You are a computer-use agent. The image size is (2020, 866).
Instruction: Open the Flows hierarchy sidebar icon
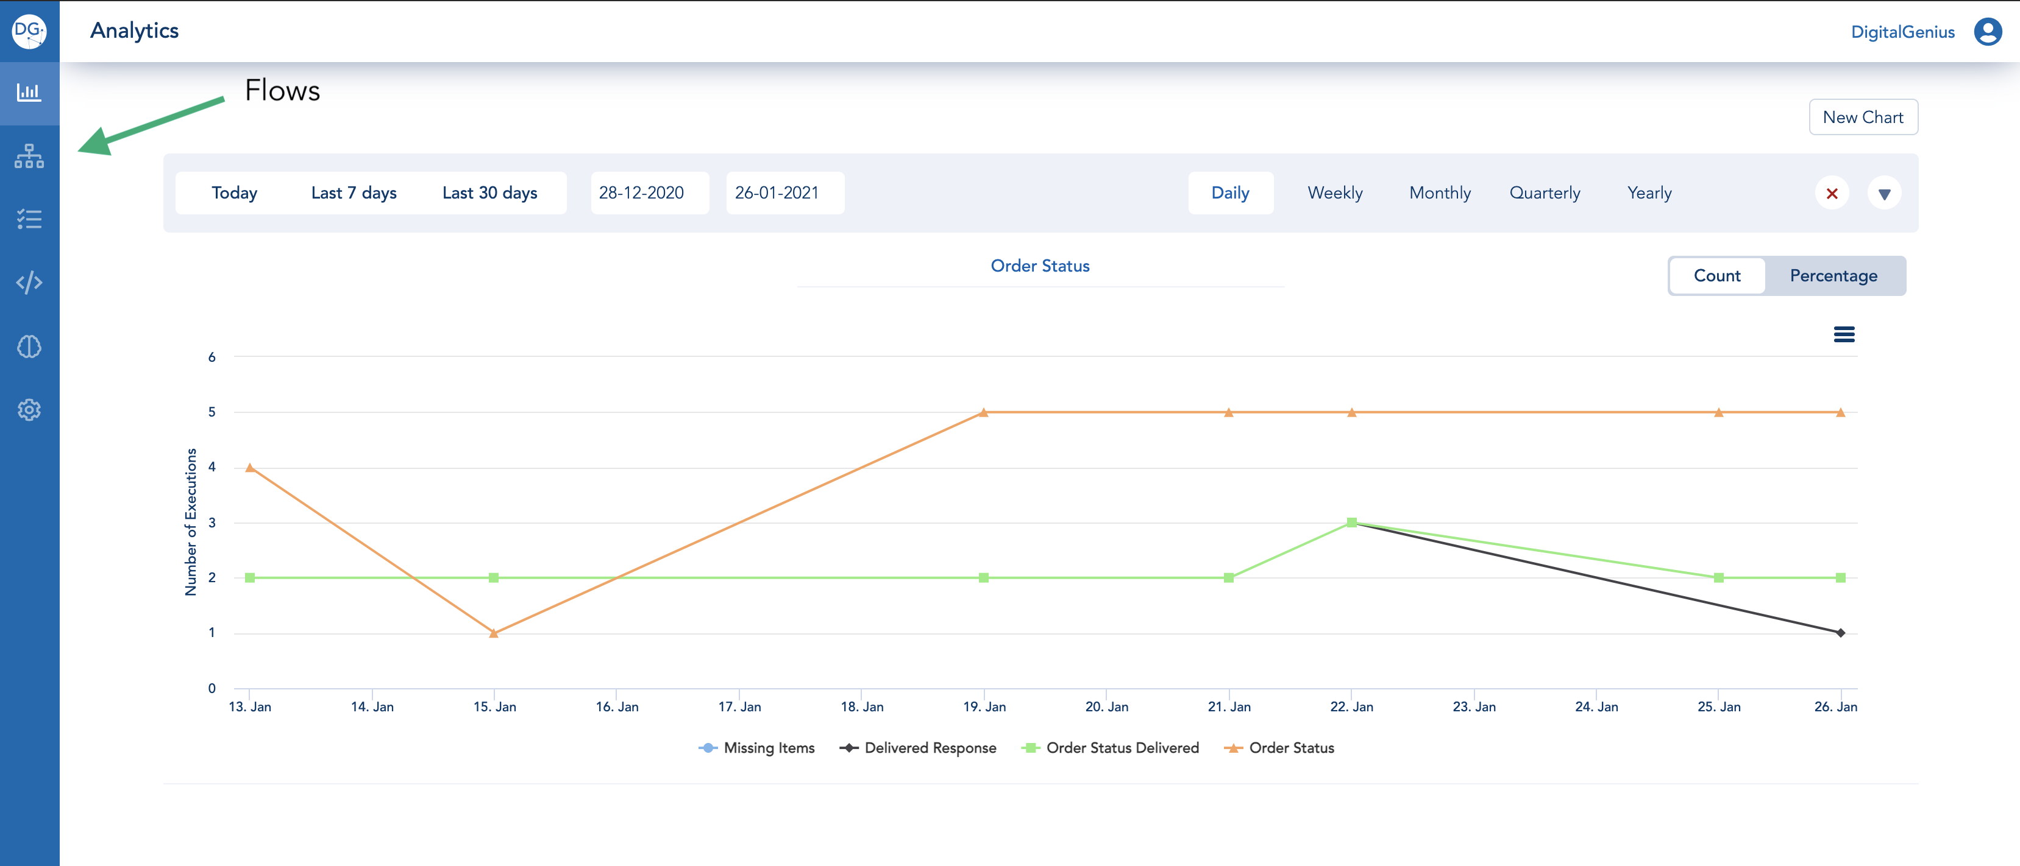coord(29,156)
